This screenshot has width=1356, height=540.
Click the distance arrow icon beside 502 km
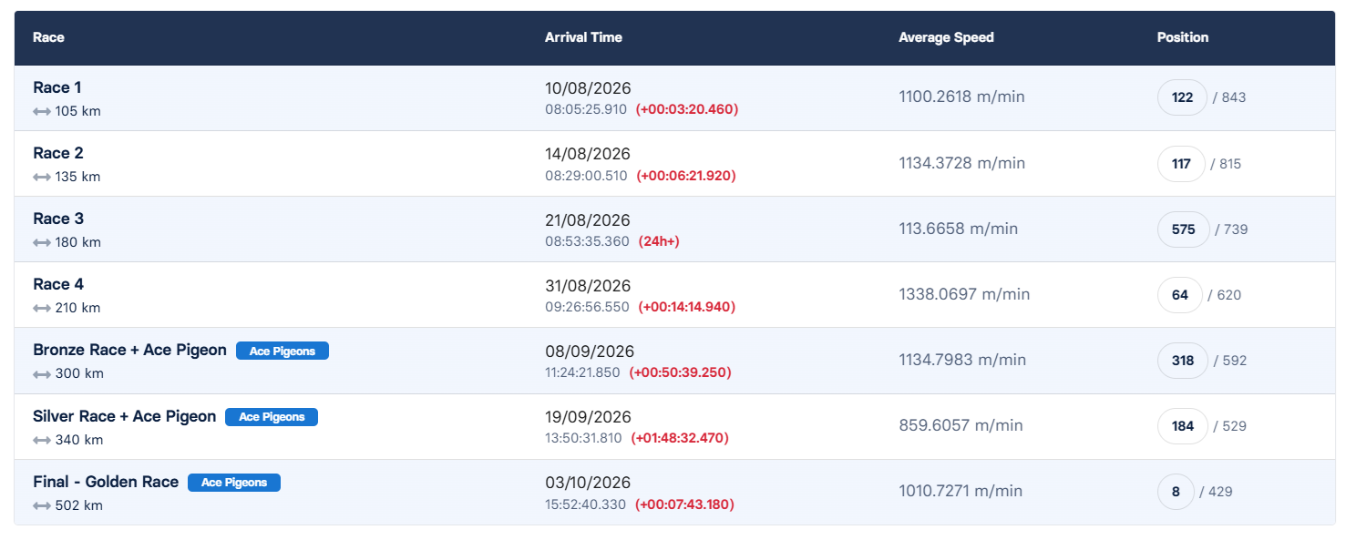(42, 505)
